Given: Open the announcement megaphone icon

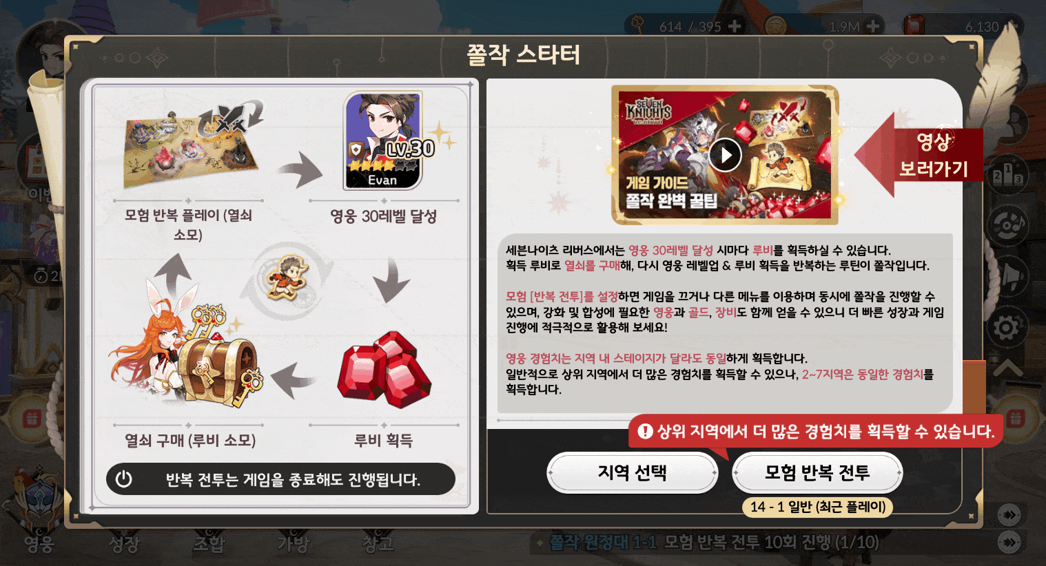Looking at the screenshot, I should click(x=1006, y=275).
